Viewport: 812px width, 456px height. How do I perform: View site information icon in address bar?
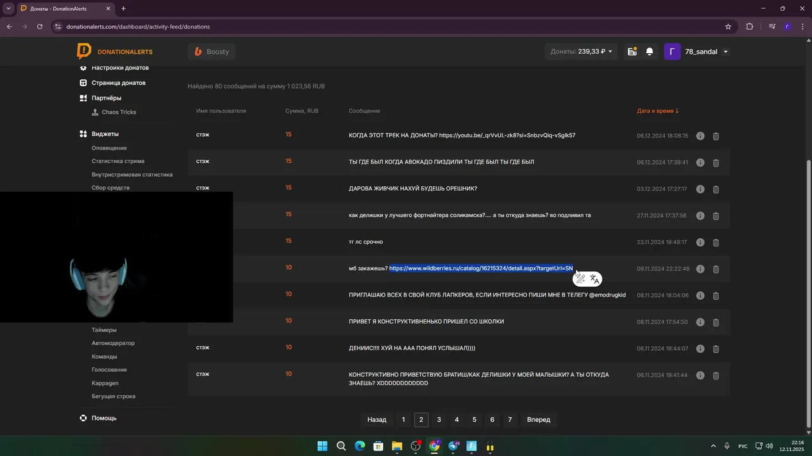point(58,27)
